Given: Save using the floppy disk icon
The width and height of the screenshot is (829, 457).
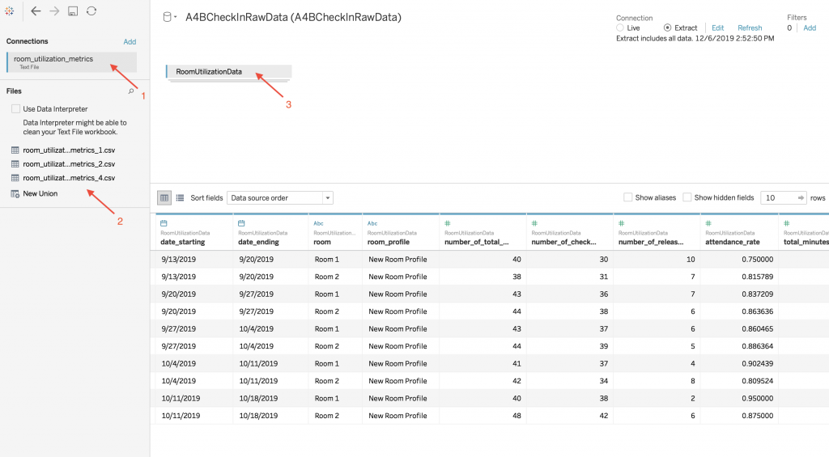Looking at the screenshot, I should tap(73, 11).
